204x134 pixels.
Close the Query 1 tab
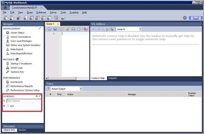pos(58,24)
